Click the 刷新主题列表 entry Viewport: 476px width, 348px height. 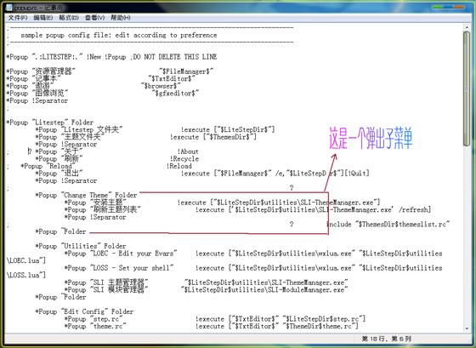click(x=102, y=210)
